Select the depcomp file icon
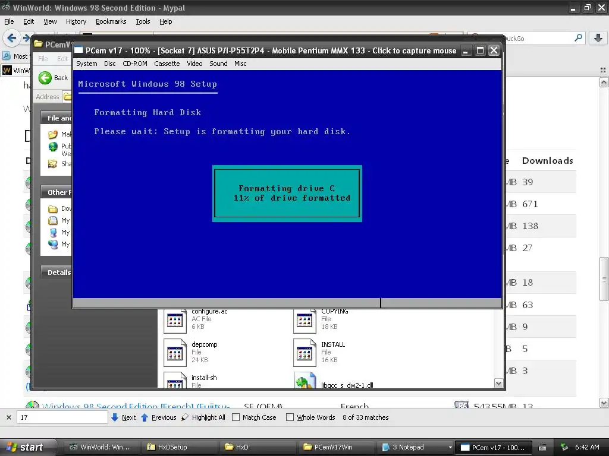This screenshot has height=456, width=609. [x=175, y=353]
